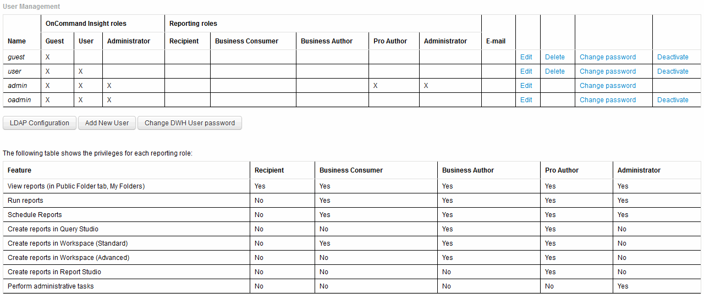
Task: Delete the guest user
Action: click(554, 57)
